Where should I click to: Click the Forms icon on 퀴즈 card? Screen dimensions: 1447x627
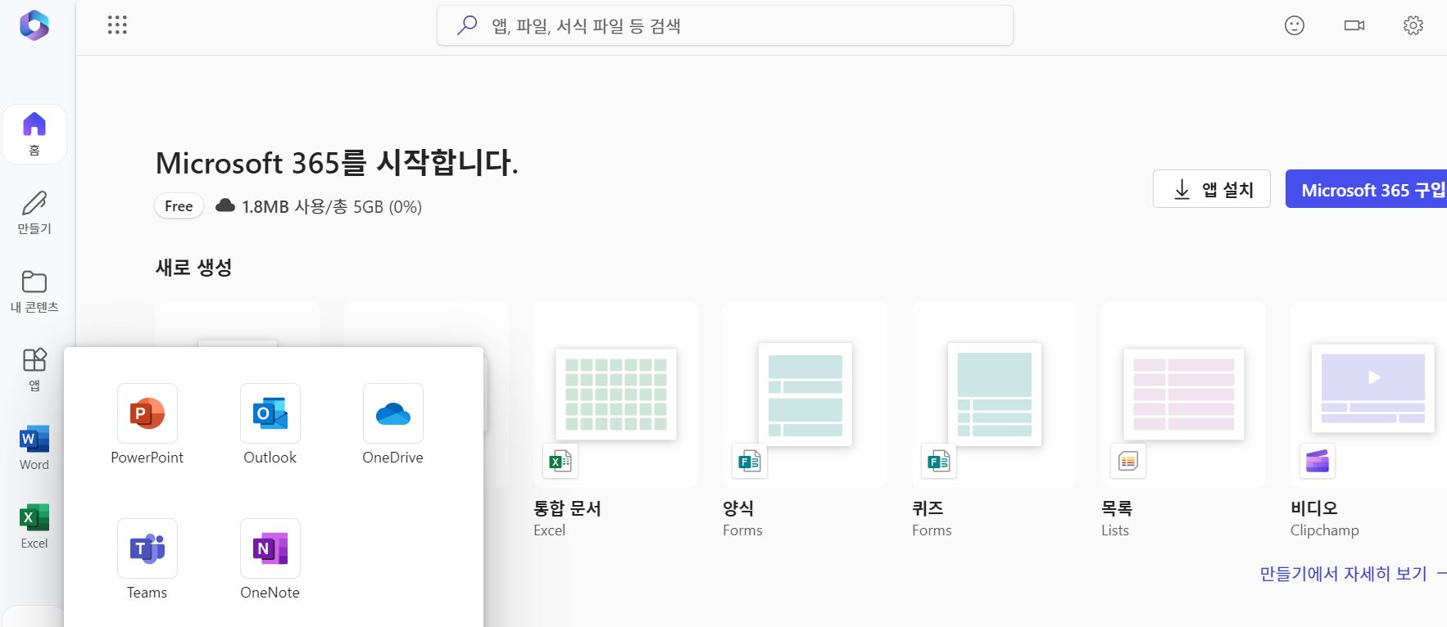(939, 462)
